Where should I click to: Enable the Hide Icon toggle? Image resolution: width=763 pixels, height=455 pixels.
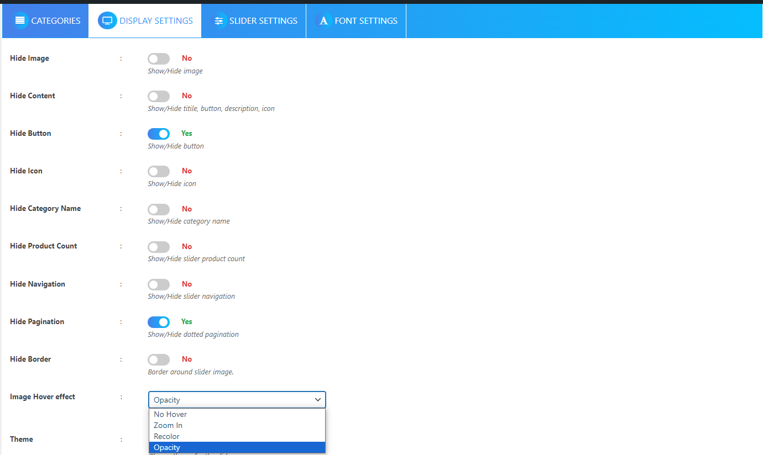click(x=159, y=171)
